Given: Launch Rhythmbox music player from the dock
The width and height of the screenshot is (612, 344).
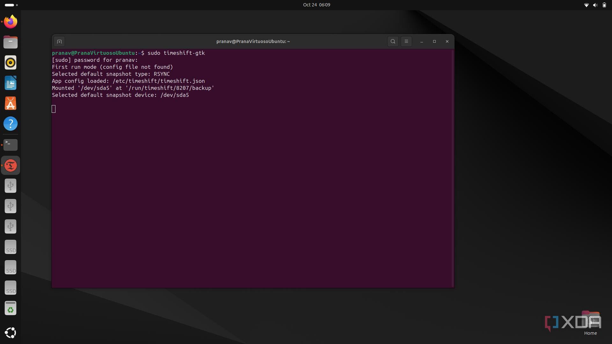Looking at the screenshot, I should [x=11, y=62].
